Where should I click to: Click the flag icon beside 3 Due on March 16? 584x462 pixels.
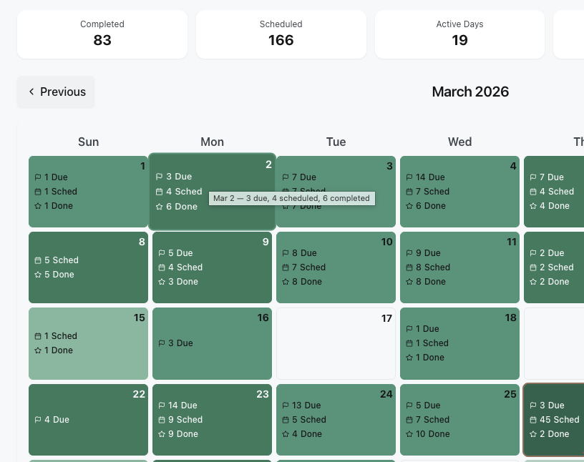pyautogui.click(x=161, y=343)
